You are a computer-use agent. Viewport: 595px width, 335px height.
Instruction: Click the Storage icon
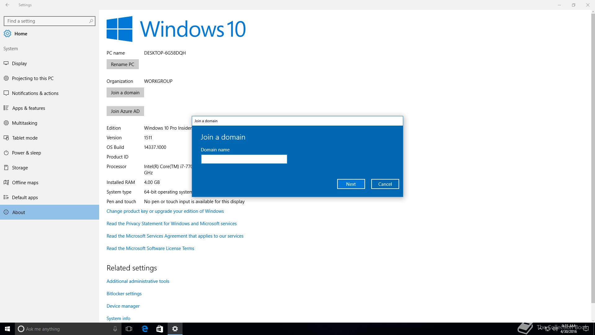coord(6,167)
